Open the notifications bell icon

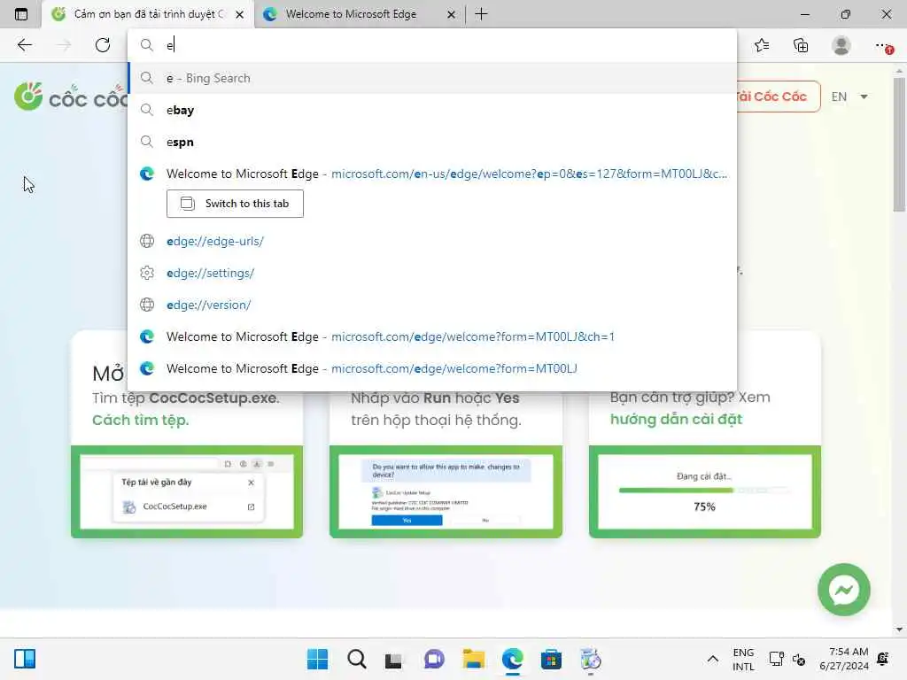(883, 659)
